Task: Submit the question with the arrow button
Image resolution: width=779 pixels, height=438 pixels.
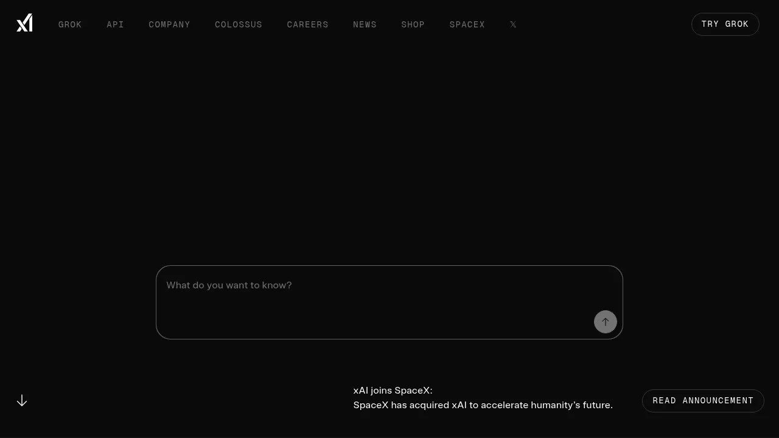Action: (605, 322)
